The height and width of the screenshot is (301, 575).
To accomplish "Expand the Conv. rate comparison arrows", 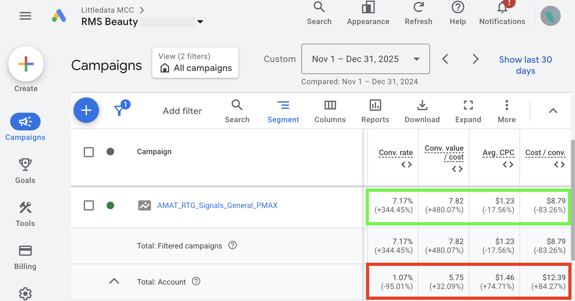I will coord(407,165).
